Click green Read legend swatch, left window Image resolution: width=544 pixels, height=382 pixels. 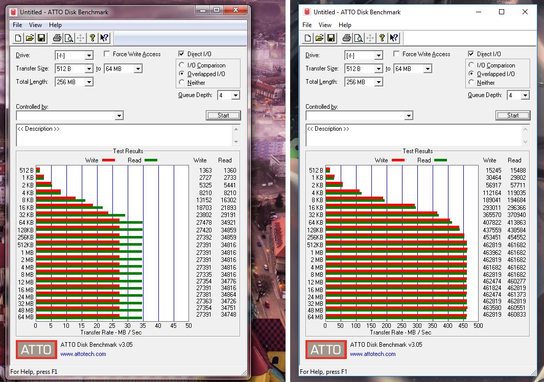tap(151, 160)
